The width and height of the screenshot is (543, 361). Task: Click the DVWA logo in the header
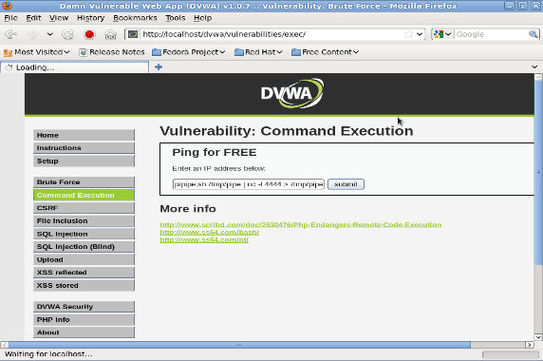point(292,93)
